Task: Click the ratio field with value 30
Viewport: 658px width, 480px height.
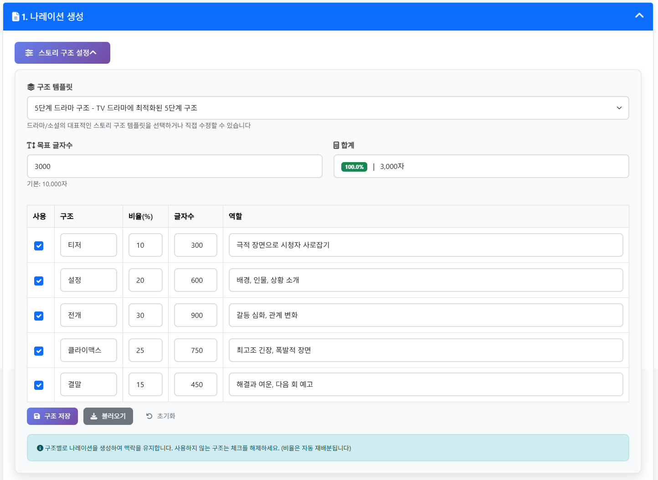Action: click(145, 315)
